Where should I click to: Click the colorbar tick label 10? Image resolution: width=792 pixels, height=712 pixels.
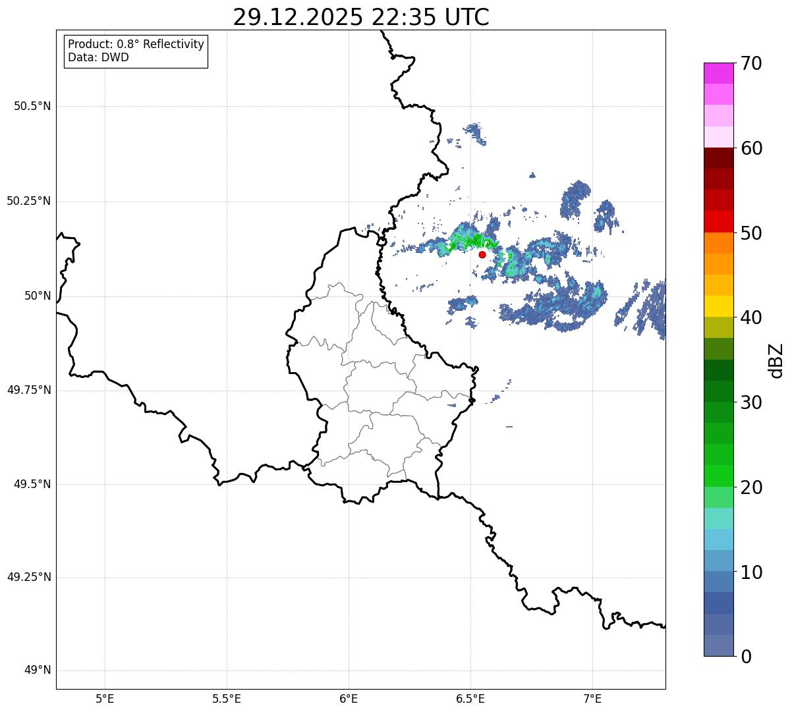(x=751, y=572)
